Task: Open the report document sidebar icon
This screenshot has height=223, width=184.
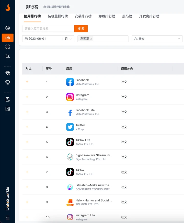Action: [x=8, y=99]
